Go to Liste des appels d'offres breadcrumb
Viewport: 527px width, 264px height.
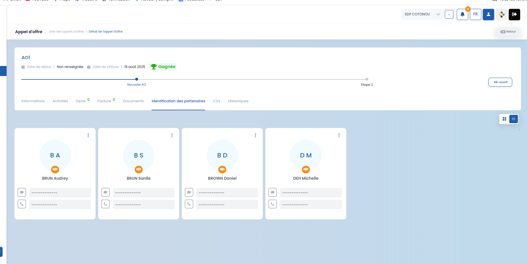(66, 32)
